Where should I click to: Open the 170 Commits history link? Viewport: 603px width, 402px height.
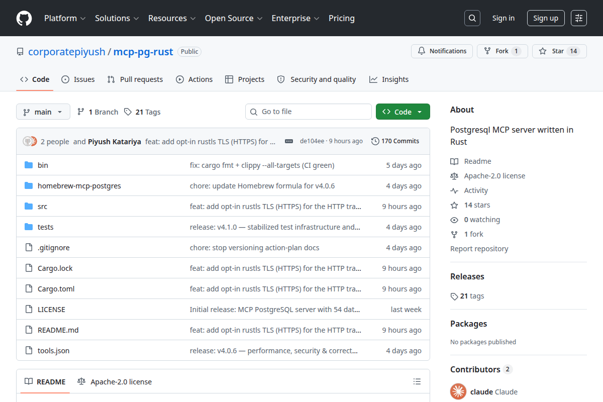pos(395,141)
